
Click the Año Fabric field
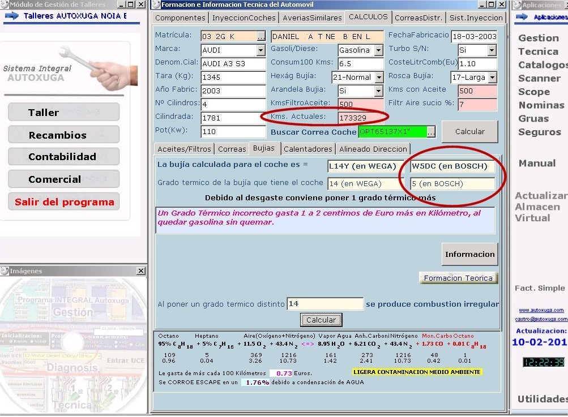pyautogui.click(x=233, y=91)
